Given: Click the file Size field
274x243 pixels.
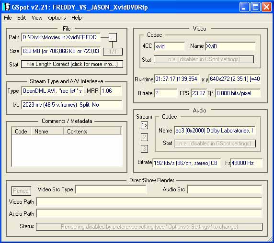Looking at the screenshot, I should [x=61, y=51].
